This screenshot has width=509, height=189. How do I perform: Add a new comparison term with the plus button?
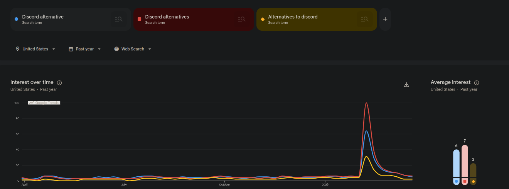[x=385, y=19]
